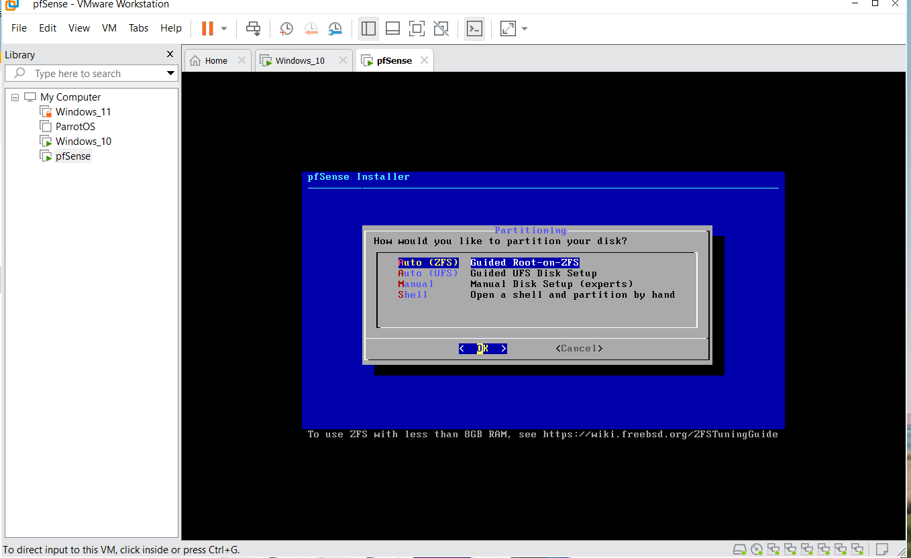Select ParrotOS in the library tree
The image size is (911, 558).
click(75, 127)
